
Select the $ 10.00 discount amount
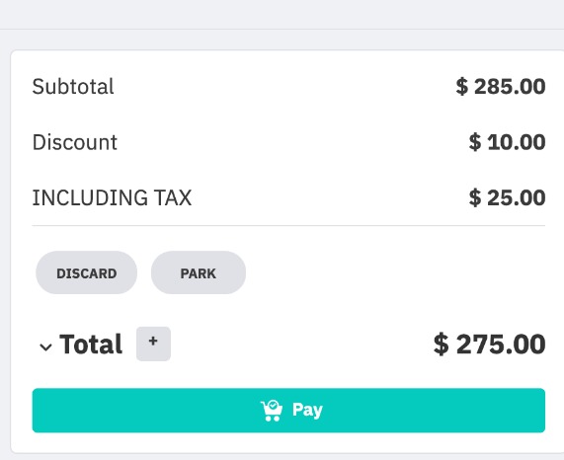[x=507, y=142]
